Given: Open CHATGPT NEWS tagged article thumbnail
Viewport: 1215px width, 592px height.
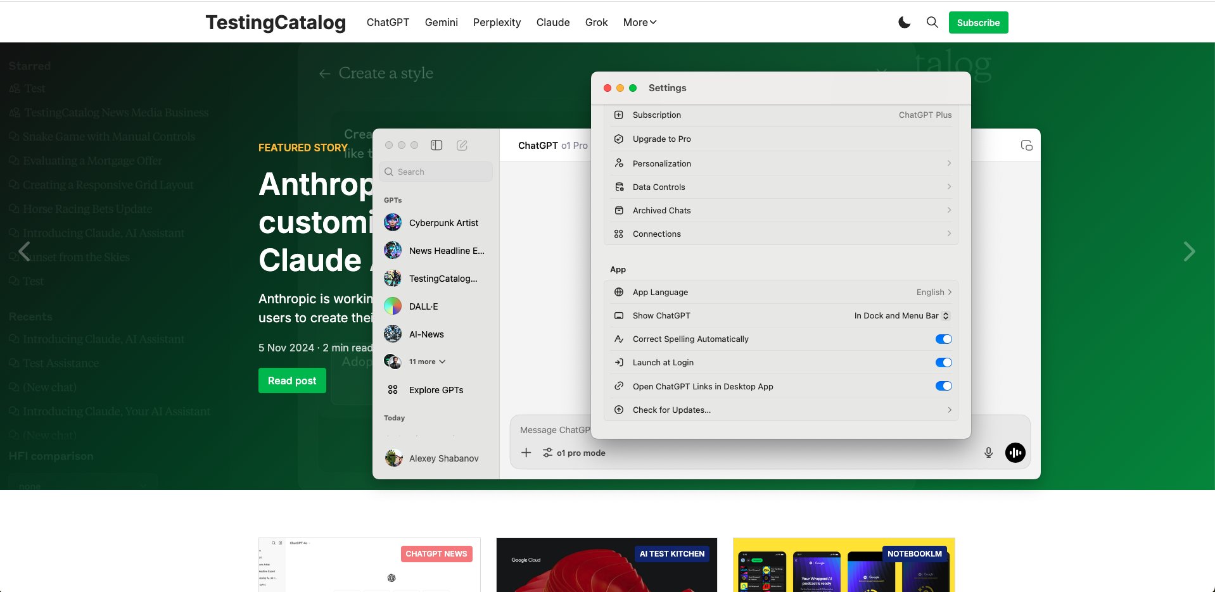Looking at the screenshot, I should point(369,565).
